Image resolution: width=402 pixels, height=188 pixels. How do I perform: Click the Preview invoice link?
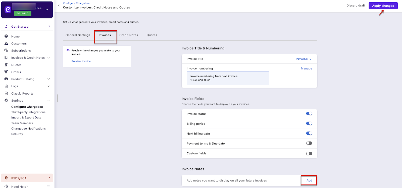click(81, 61)
